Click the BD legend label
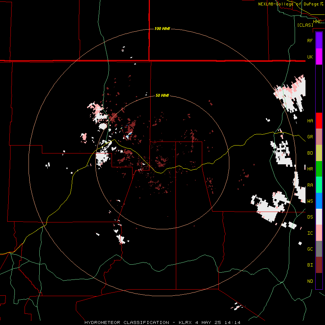This screenshot has height=325, width=325. pyautogui.click(x=310, y=153)
